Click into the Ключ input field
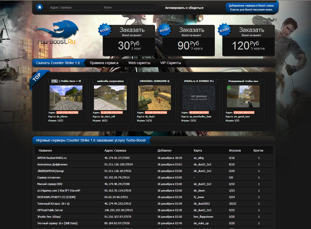 (129, 8)
